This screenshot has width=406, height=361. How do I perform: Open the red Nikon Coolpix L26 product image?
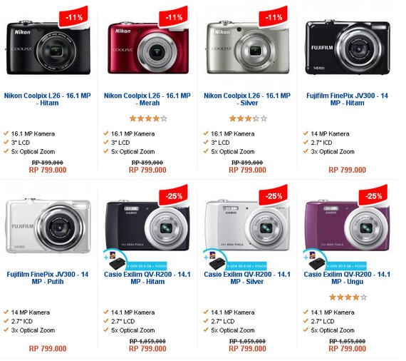coord(148,49)
